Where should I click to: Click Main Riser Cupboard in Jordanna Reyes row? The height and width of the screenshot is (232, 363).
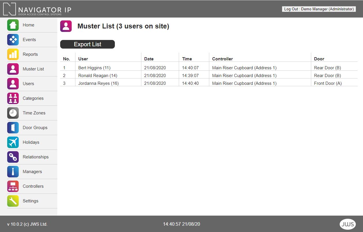[x=244, y=83]
